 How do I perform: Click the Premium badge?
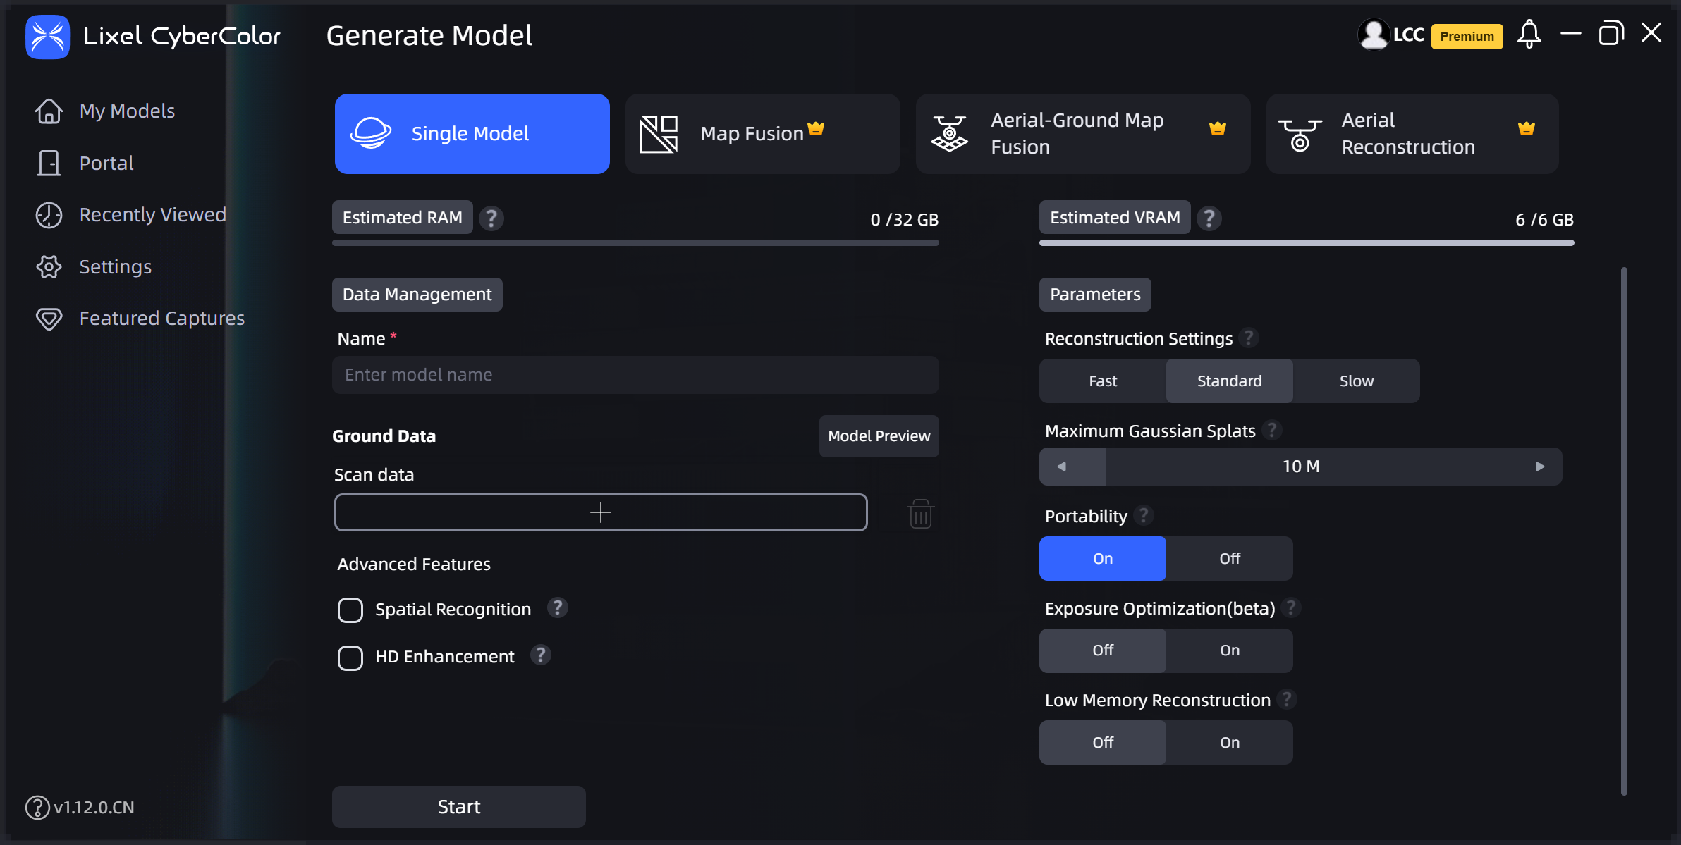[1467, 37]
